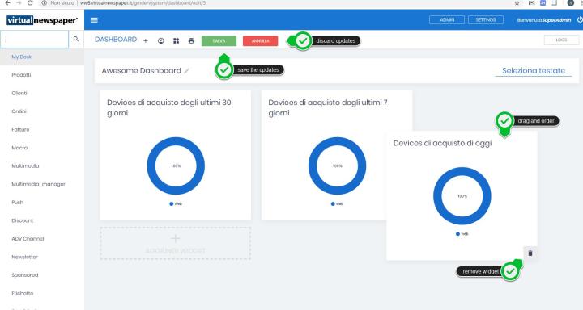Click the Awesome Dashboard title text
Image resolution: width=583 pixels, height=310 pixels.
pyautogui.click(x=141, y=70)
